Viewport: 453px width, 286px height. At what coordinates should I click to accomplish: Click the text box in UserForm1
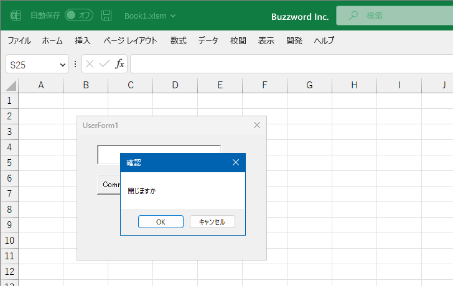tap(159, 155)
